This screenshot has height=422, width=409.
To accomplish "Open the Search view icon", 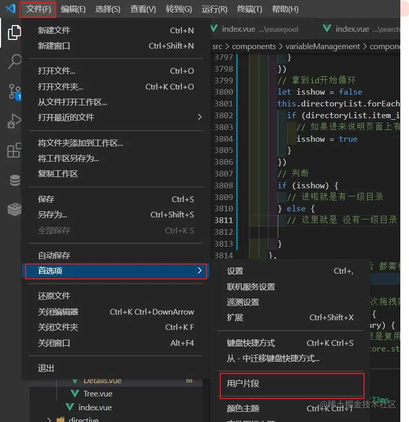I will tap(15, 61).
